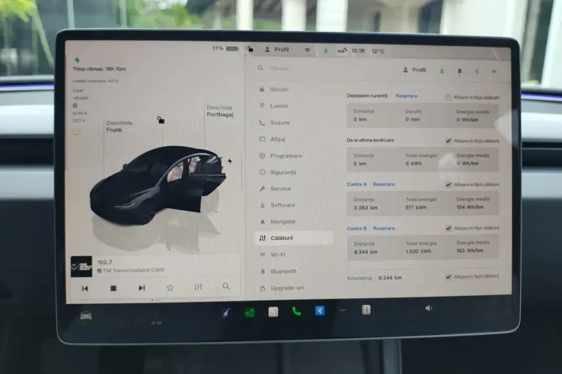This screenshot has height=374, width=562.
Task: Launch the Navigation app in the dock
Action: 226,312
